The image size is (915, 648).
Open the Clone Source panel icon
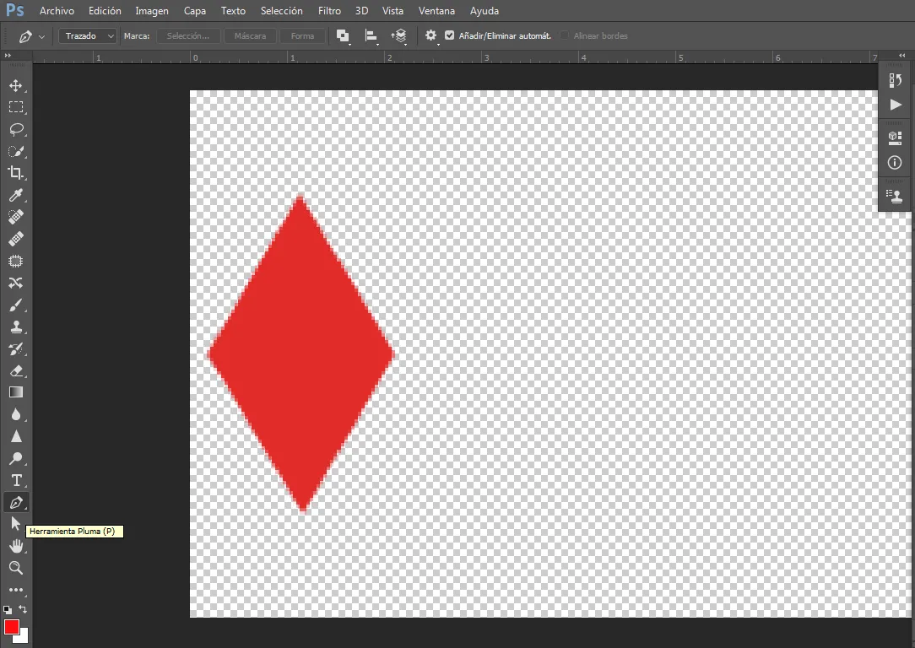click(895, 196)
